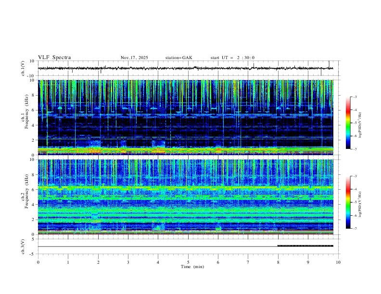The image size is (381, 294).
Task: Click the 'Time (min)' axis label
Action: coord(192,267)
